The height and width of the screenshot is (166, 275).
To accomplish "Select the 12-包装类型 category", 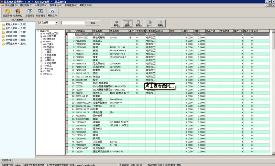I will 49,55.
